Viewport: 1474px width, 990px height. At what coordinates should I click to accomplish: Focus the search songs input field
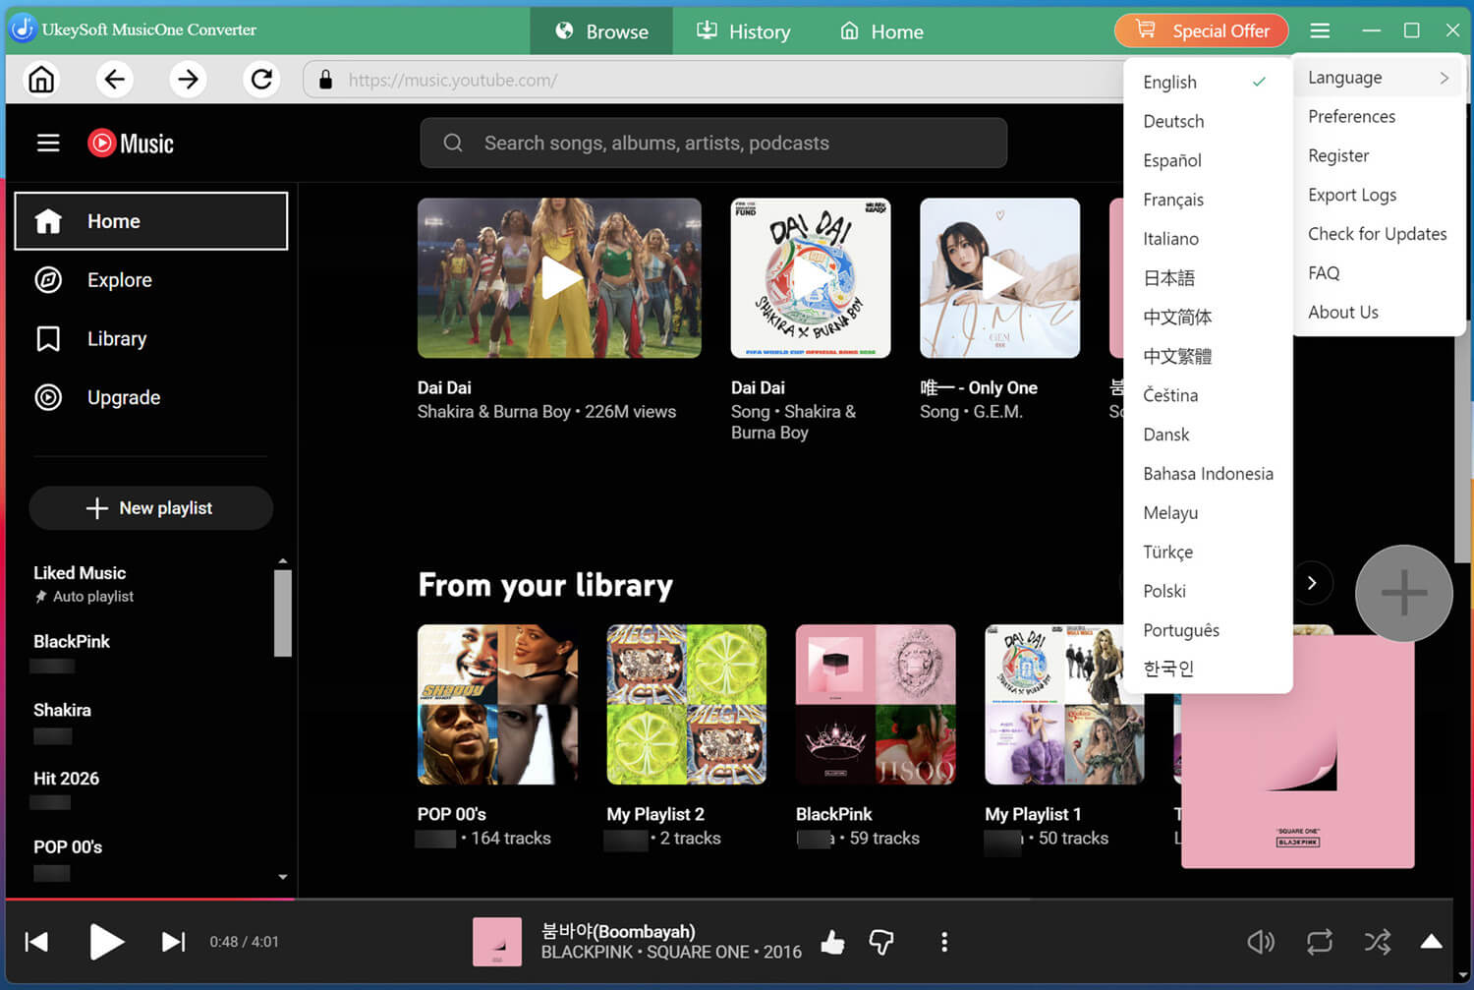pos(713,144)
